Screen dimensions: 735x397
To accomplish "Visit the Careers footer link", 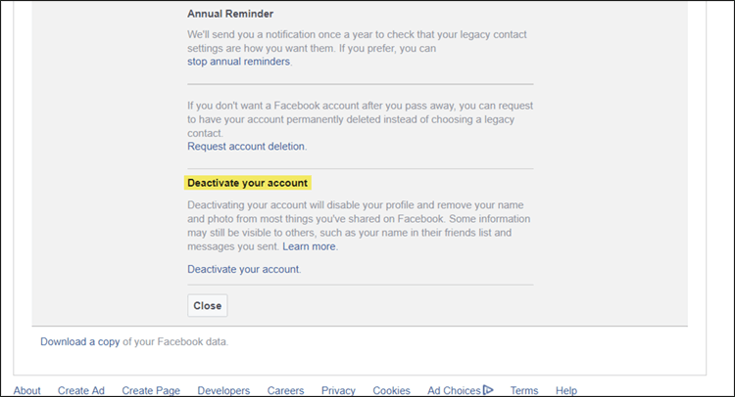I will pyautogui.click(x=285, y=390).
